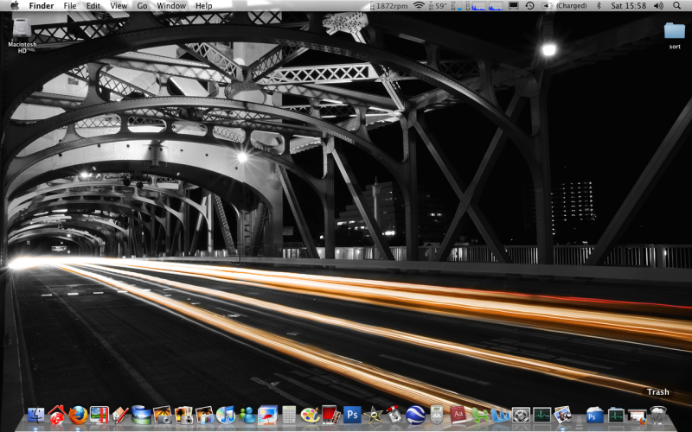Open the Go menu

pyautogui.click(x=142, y=6)
